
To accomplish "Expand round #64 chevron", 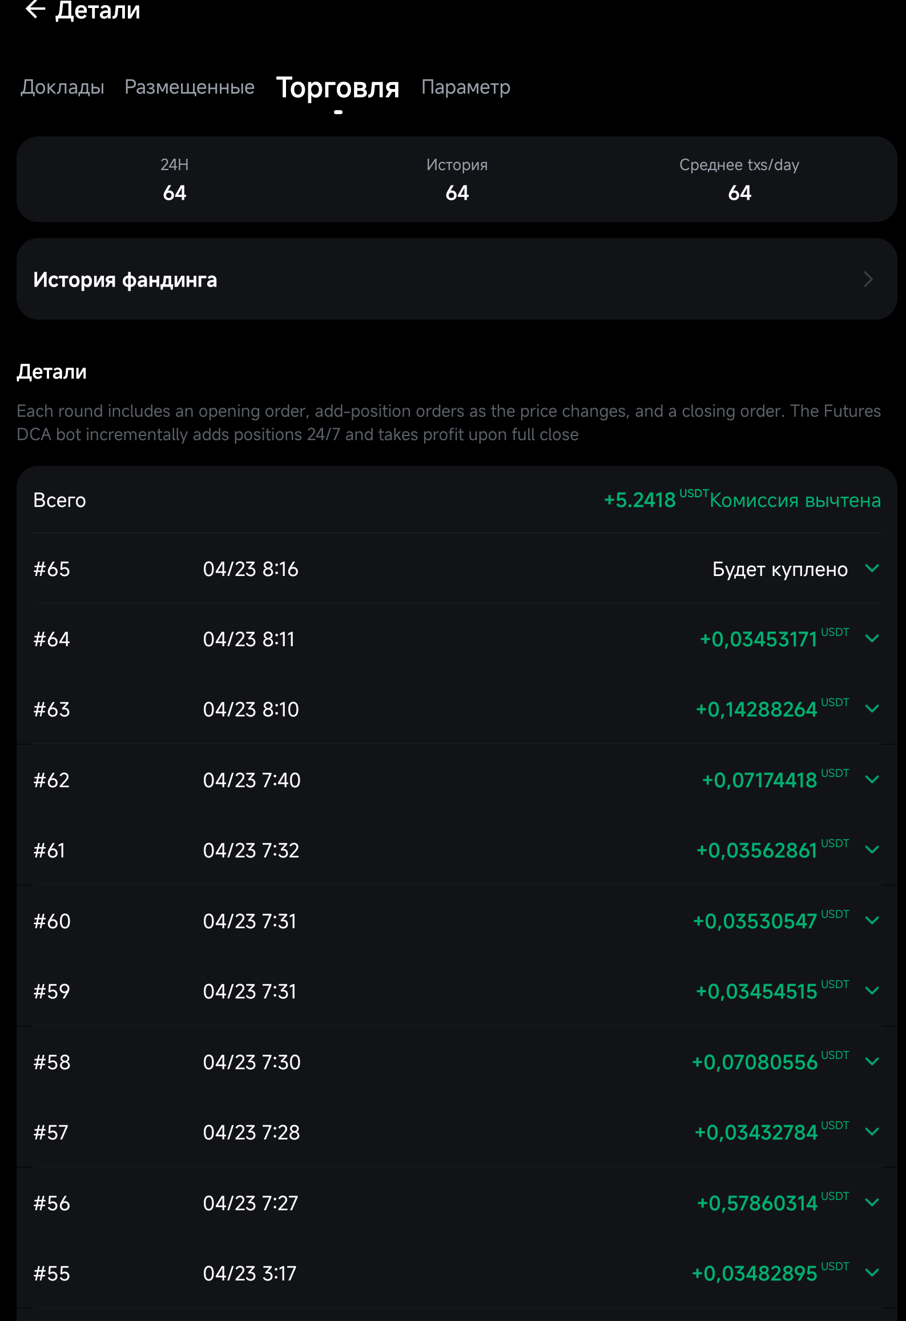I will point(872,639).
